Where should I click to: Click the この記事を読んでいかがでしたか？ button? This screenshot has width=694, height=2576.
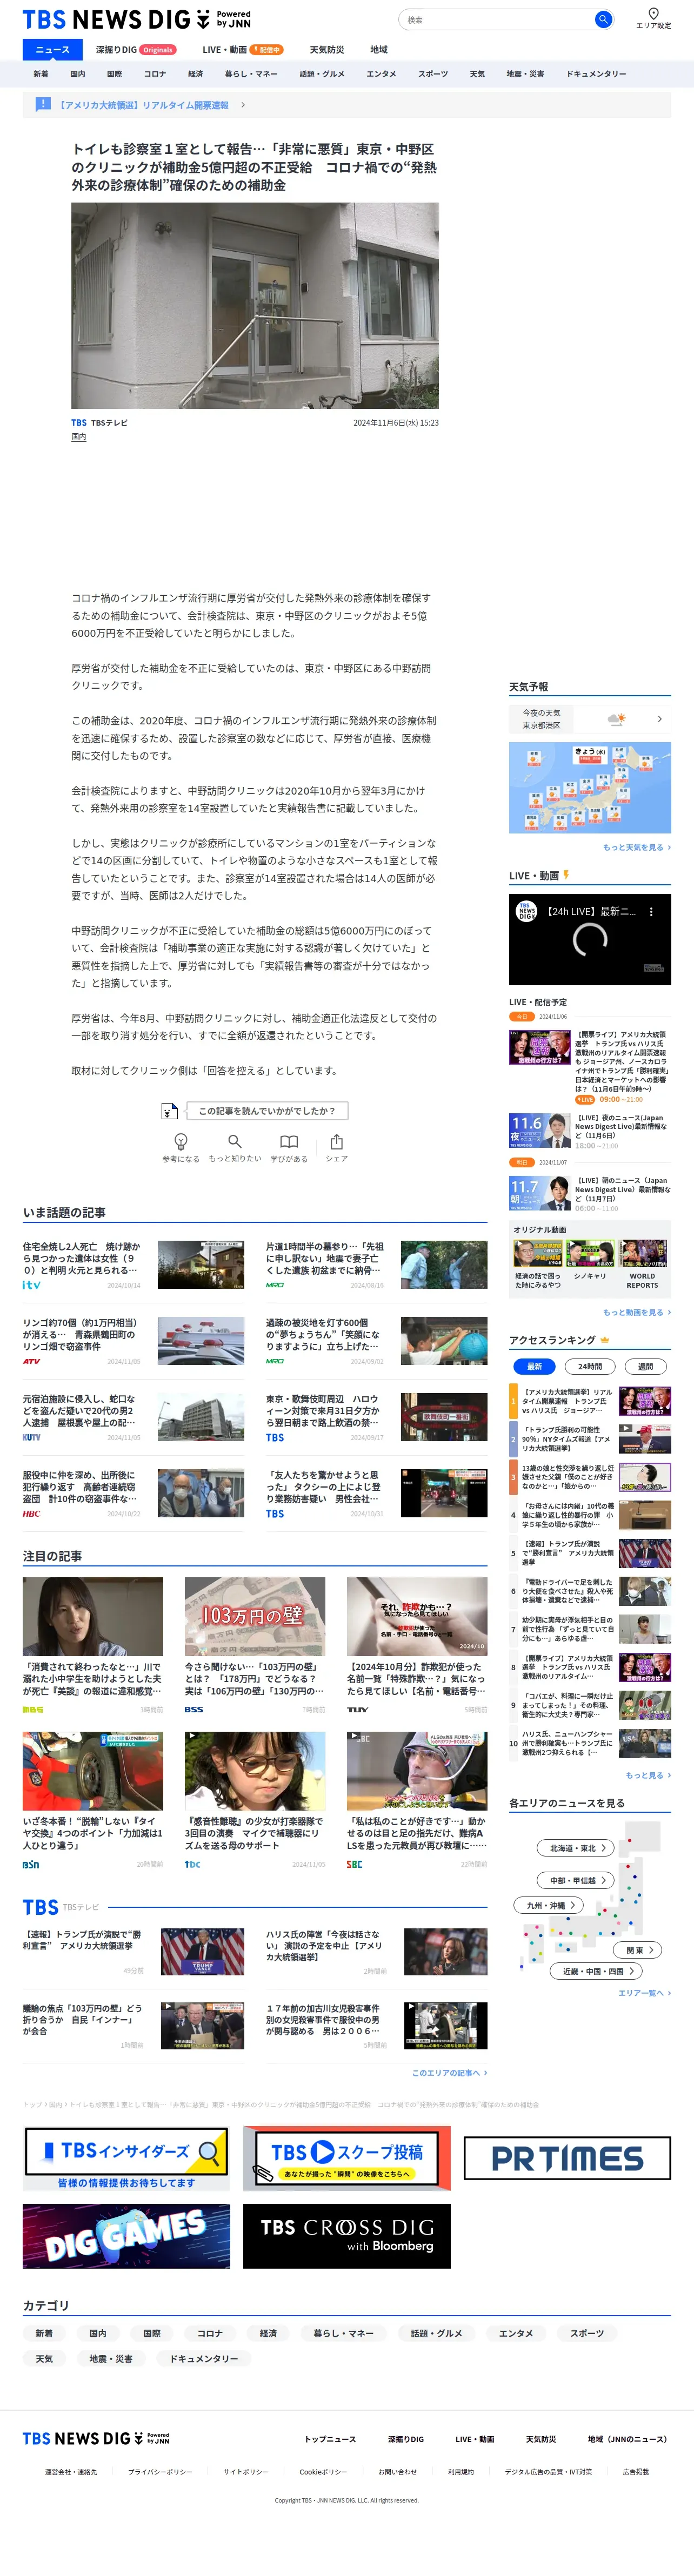click(x=266, y=1111)
